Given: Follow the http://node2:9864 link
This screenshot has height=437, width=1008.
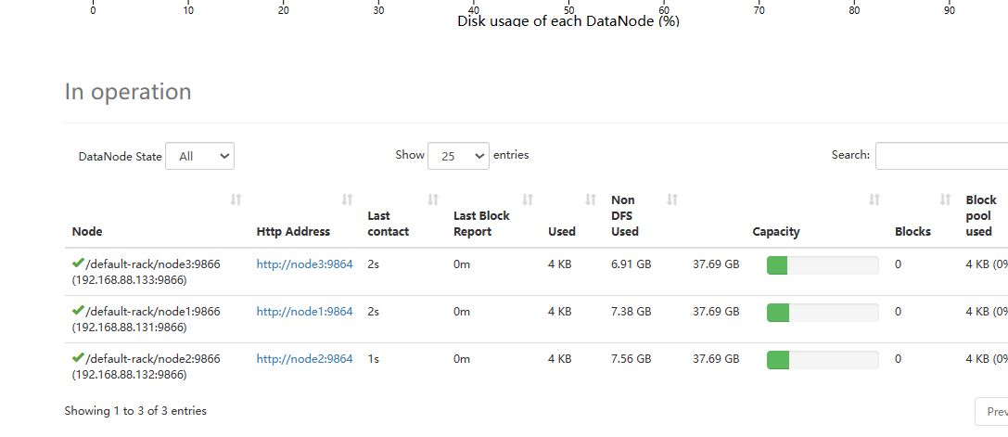Looking at the screenshot, I should pos(304,359).
